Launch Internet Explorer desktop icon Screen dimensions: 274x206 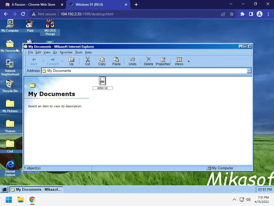click(x=10, y=168)
